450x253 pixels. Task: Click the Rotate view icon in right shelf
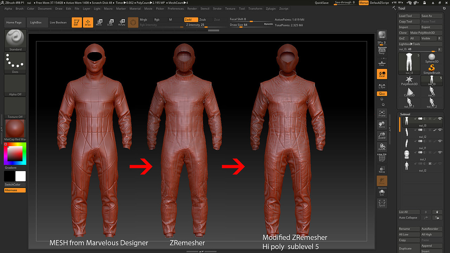[x=381, y=147]
